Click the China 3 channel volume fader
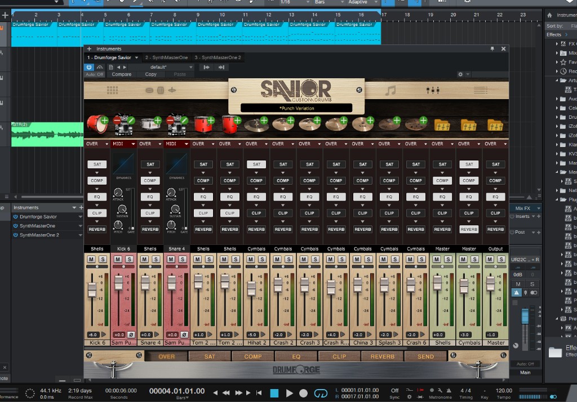Image resolution: width=577 pixels, height=402 pixels. tap(357, 284)
